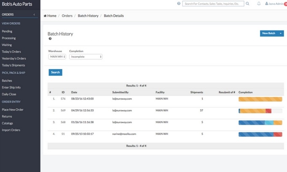
Task: Go to Orders in the breadcrumb
Action: pyautogui.click(x=67, y=16)
